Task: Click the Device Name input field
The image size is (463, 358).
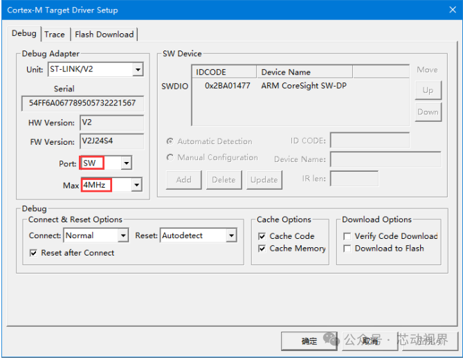Action: (x=385, y=159)
